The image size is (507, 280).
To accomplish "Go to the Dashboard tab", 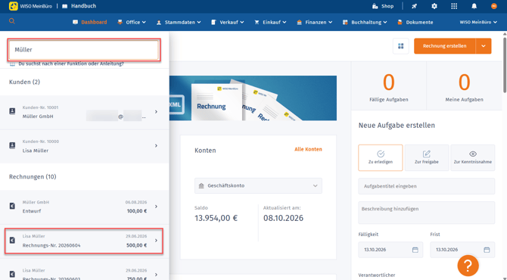I will pyautogui.click(x=90, y=22).
